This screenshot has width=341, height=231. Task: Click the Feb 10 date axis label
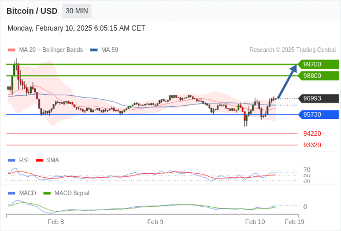click(255, 222)
